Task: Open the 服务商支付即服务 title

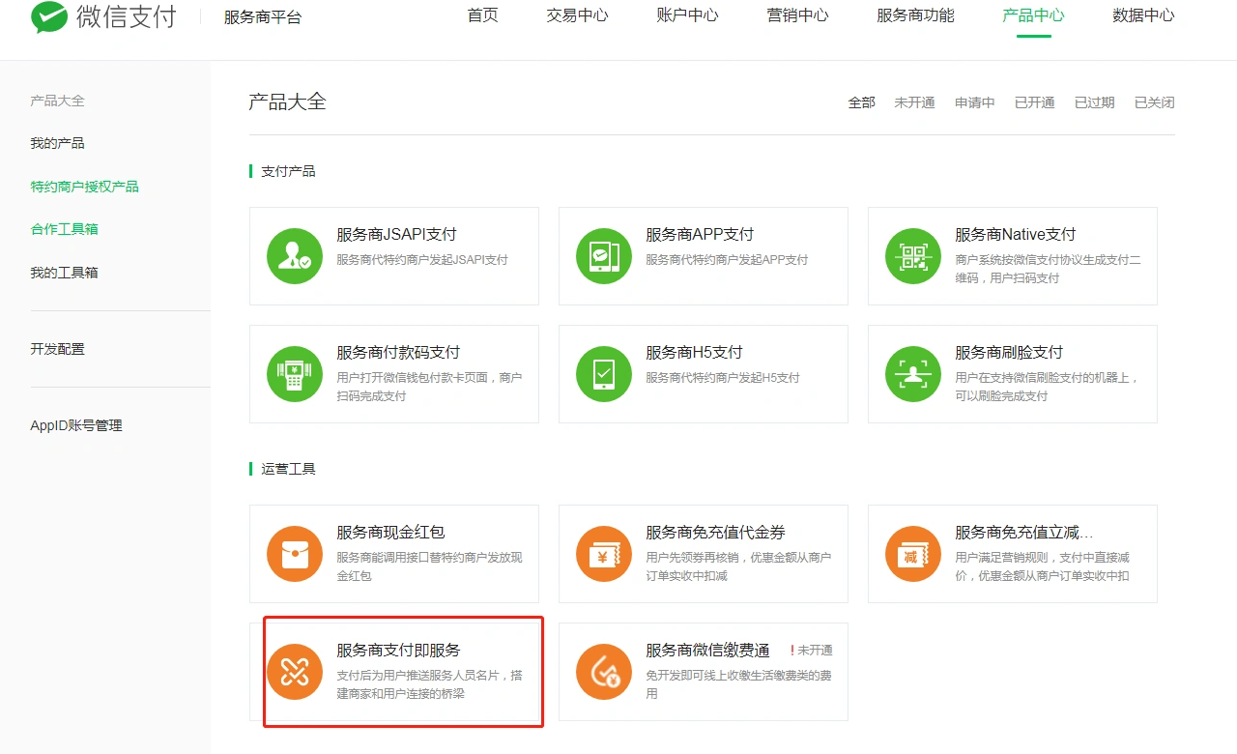Action: coord(398,650)
